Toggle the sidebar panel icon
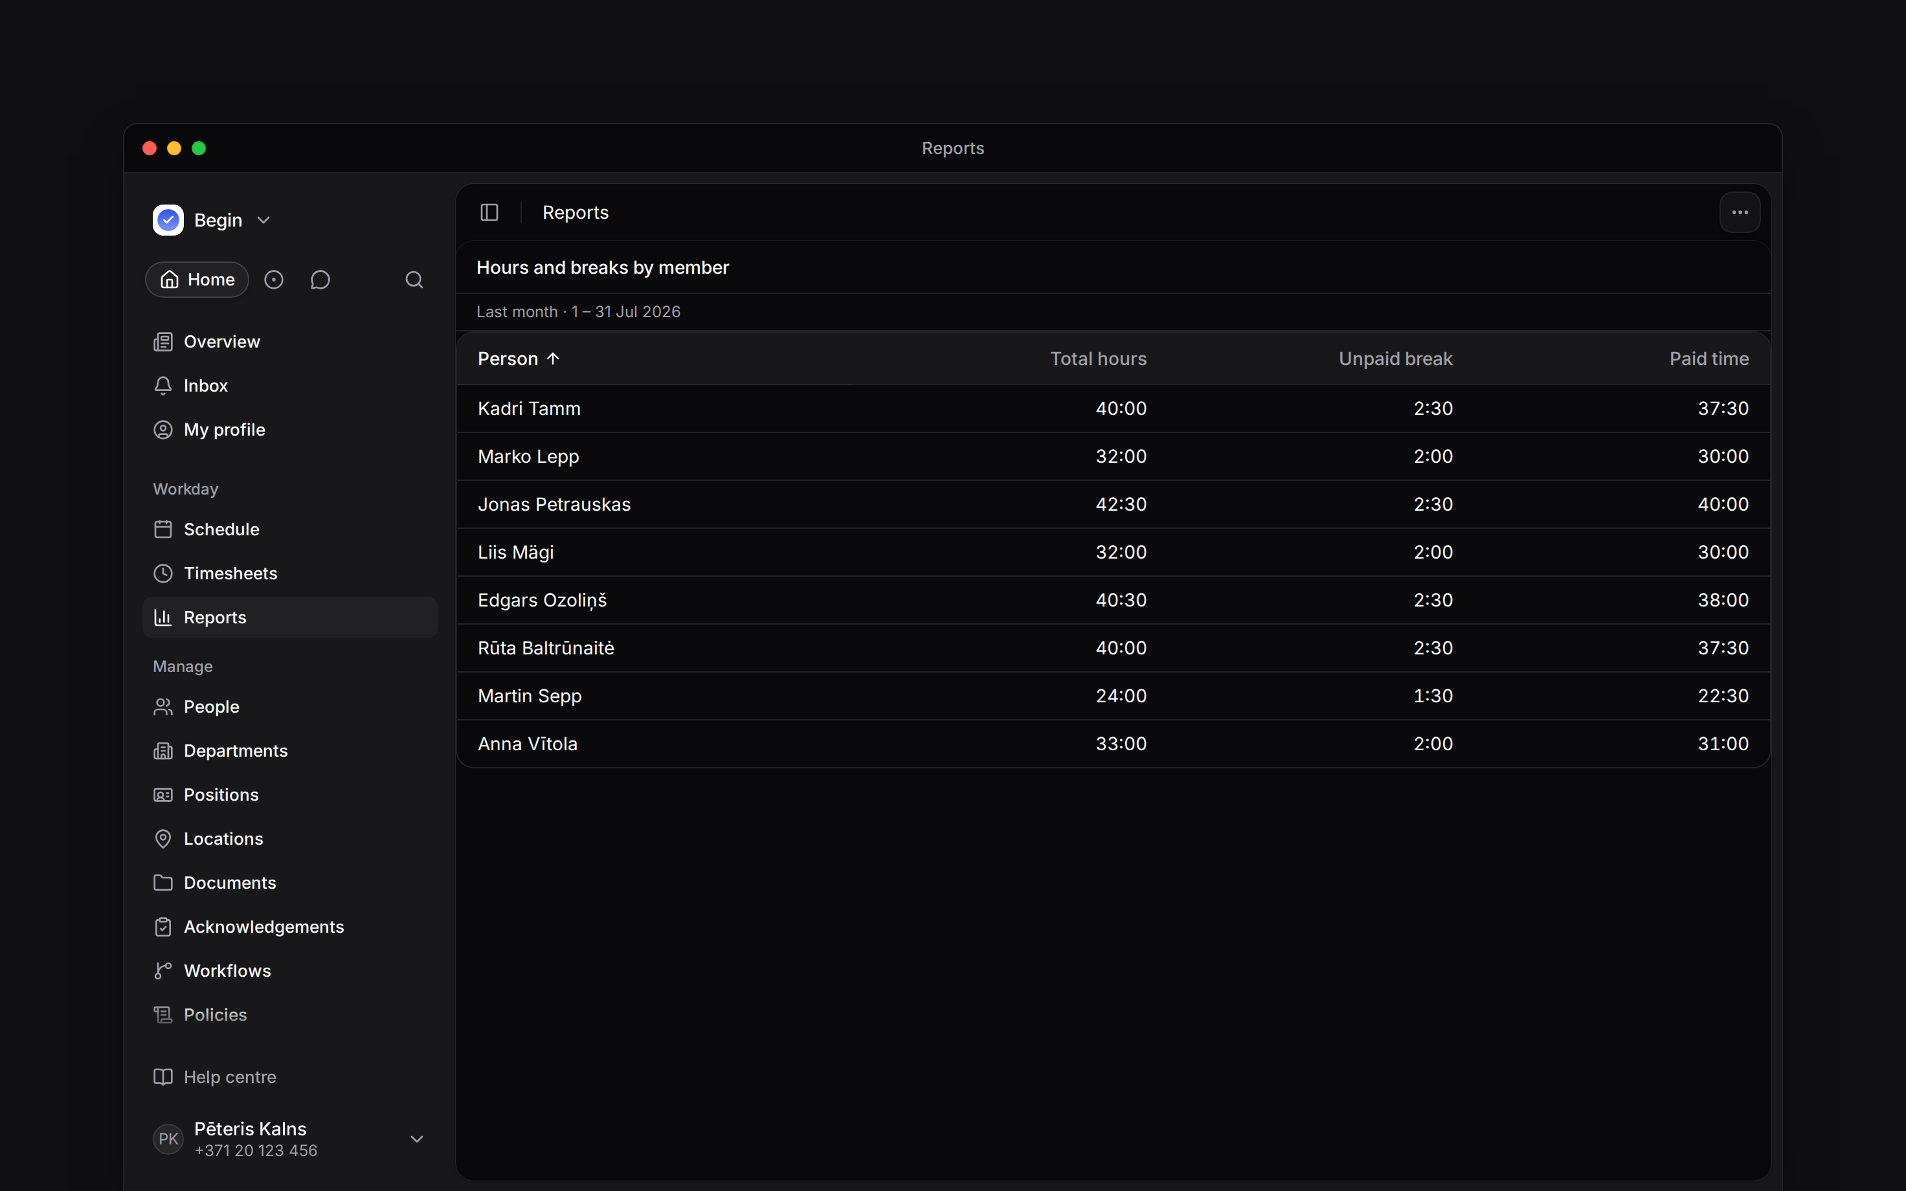This screenshot has width=1906, height=1191. pos(489,213)
